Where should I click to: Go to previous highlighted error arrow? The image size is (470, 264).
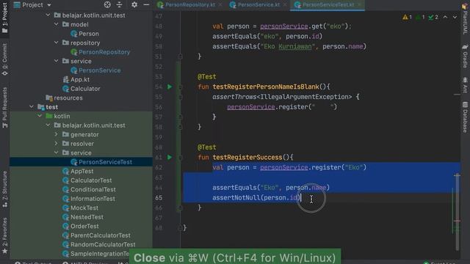coord(445,18)
